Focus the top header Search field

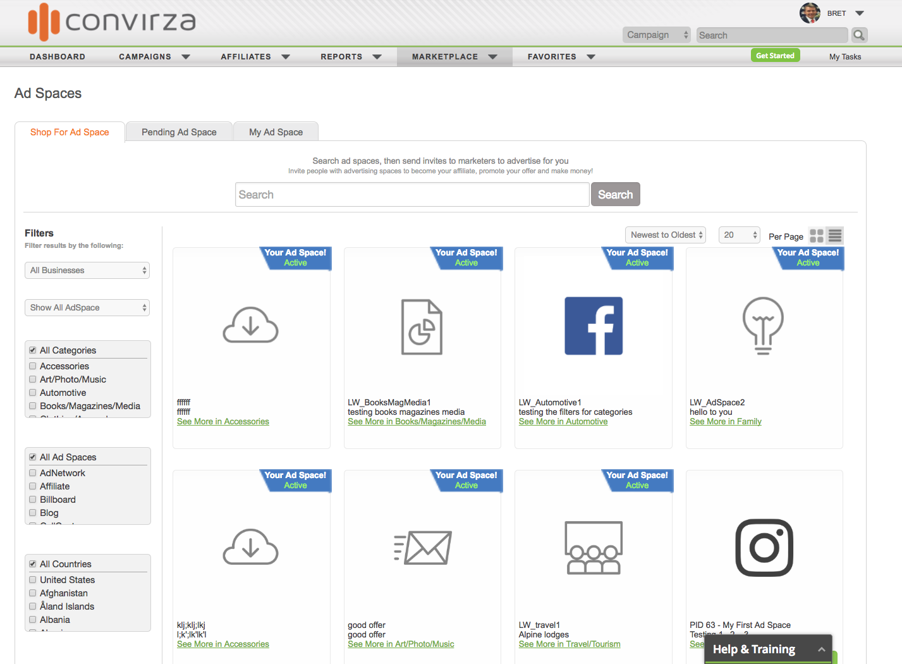coord(772,35)
